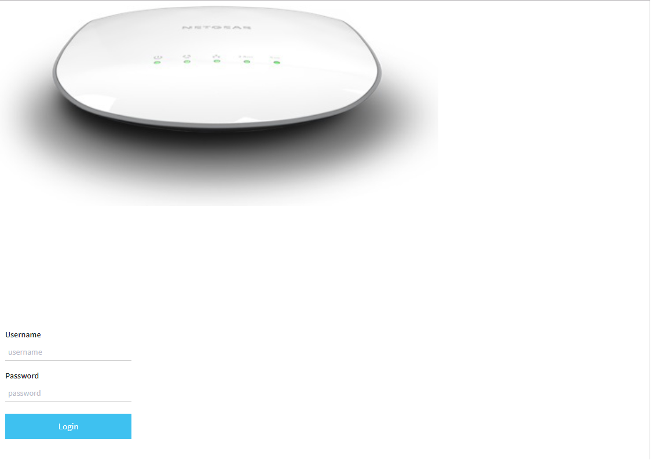Click the second green LED on the router
The height and width of the screenshot is (471, 652).
(187, 62)
